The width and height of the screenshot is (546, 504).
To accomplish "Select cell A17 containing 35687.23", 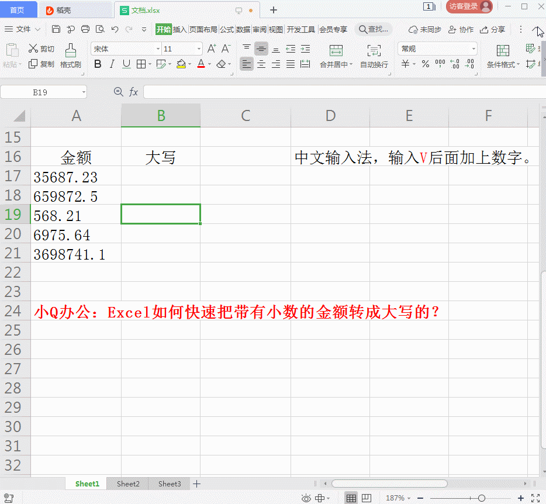I will 76,176.
